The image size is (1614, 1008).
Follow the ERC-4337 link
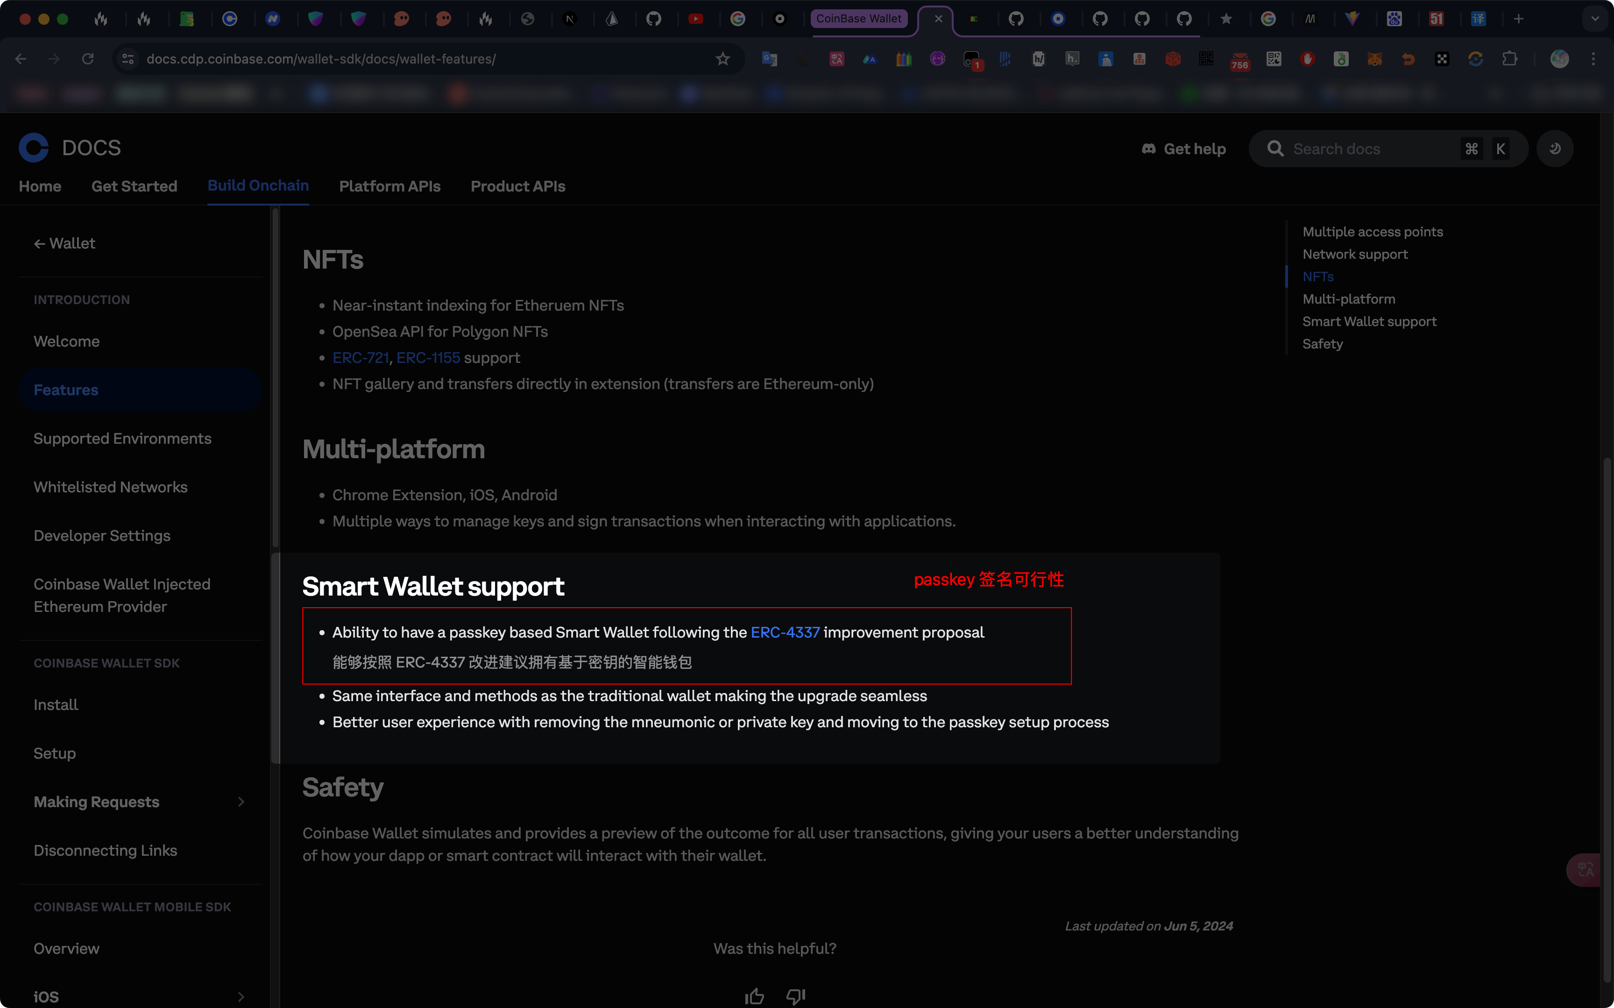pyautogui.click(x=785, y=632)
